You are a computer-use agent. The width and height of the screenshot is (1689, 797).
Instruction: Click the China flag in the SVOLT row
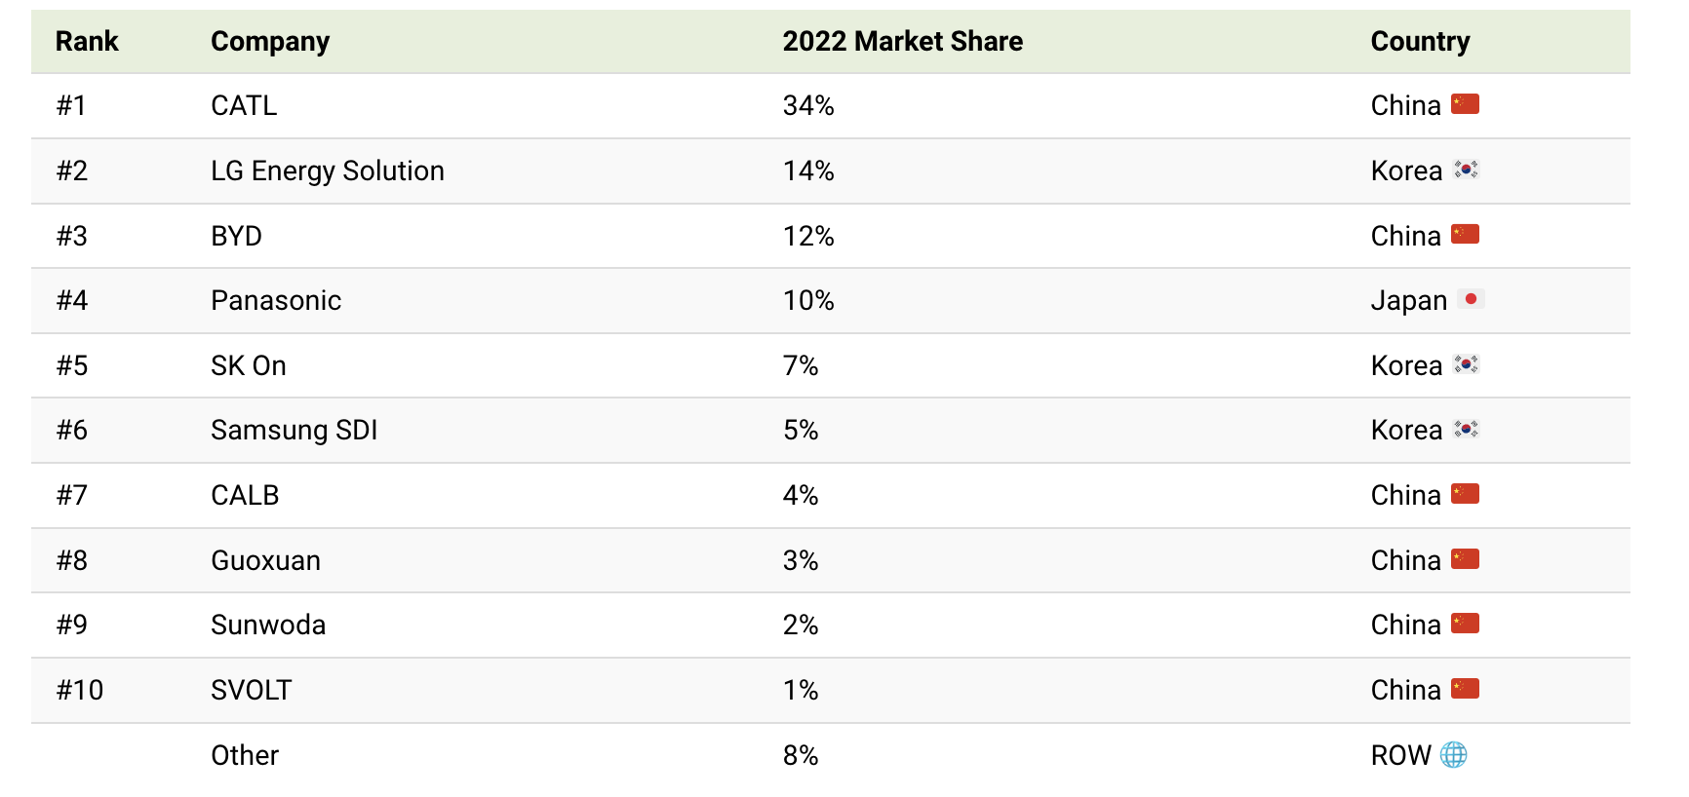[x=1465, y=689]
